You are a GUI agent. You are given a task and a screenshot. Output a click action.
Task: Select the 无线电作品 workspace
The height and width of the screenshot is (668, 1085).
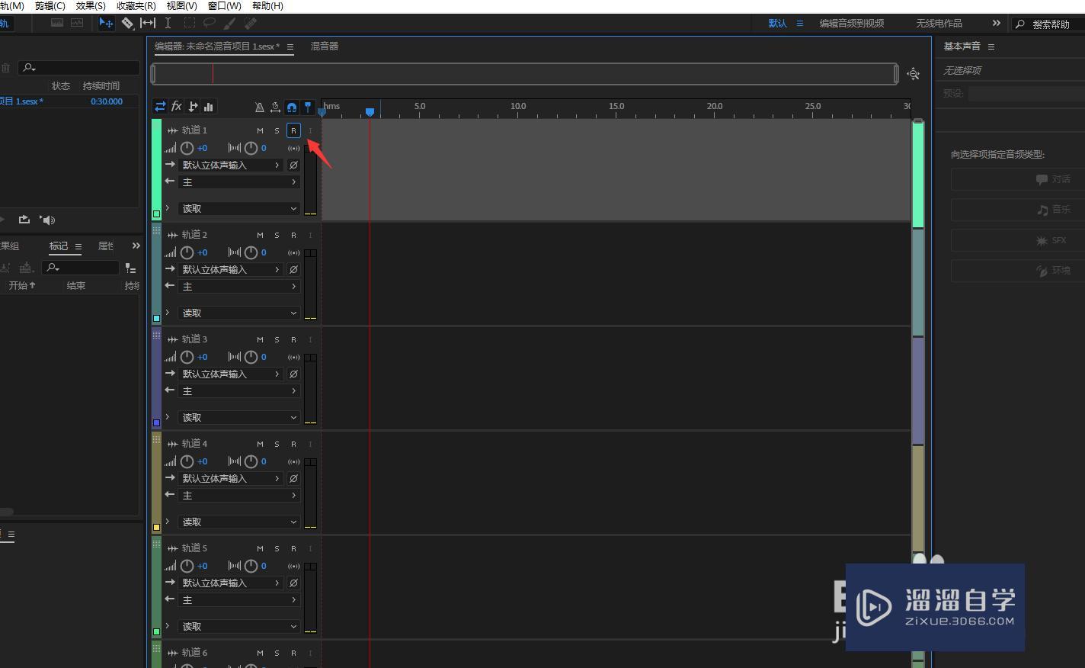[939, 24]
